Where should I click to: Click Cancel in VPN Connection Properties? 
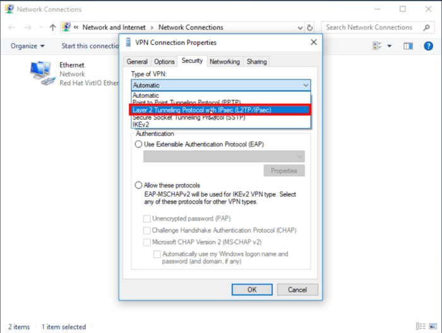tap(297, 289)
